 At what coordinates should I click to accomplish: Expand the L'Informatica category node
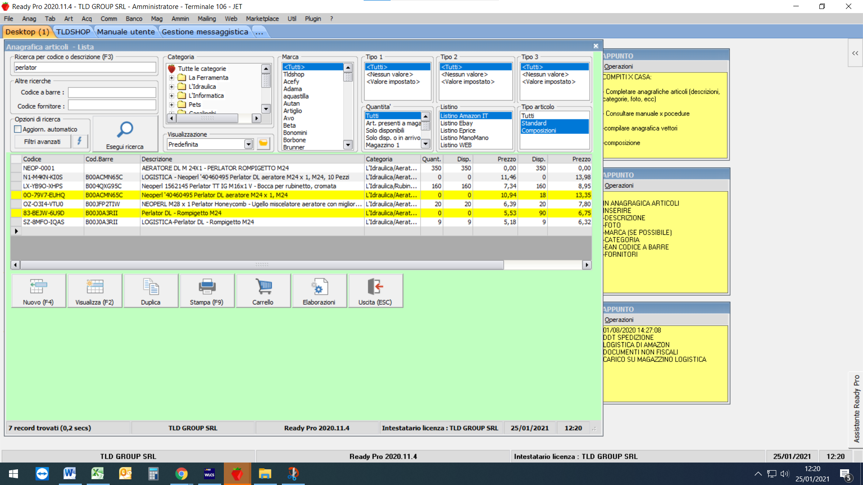171,96
